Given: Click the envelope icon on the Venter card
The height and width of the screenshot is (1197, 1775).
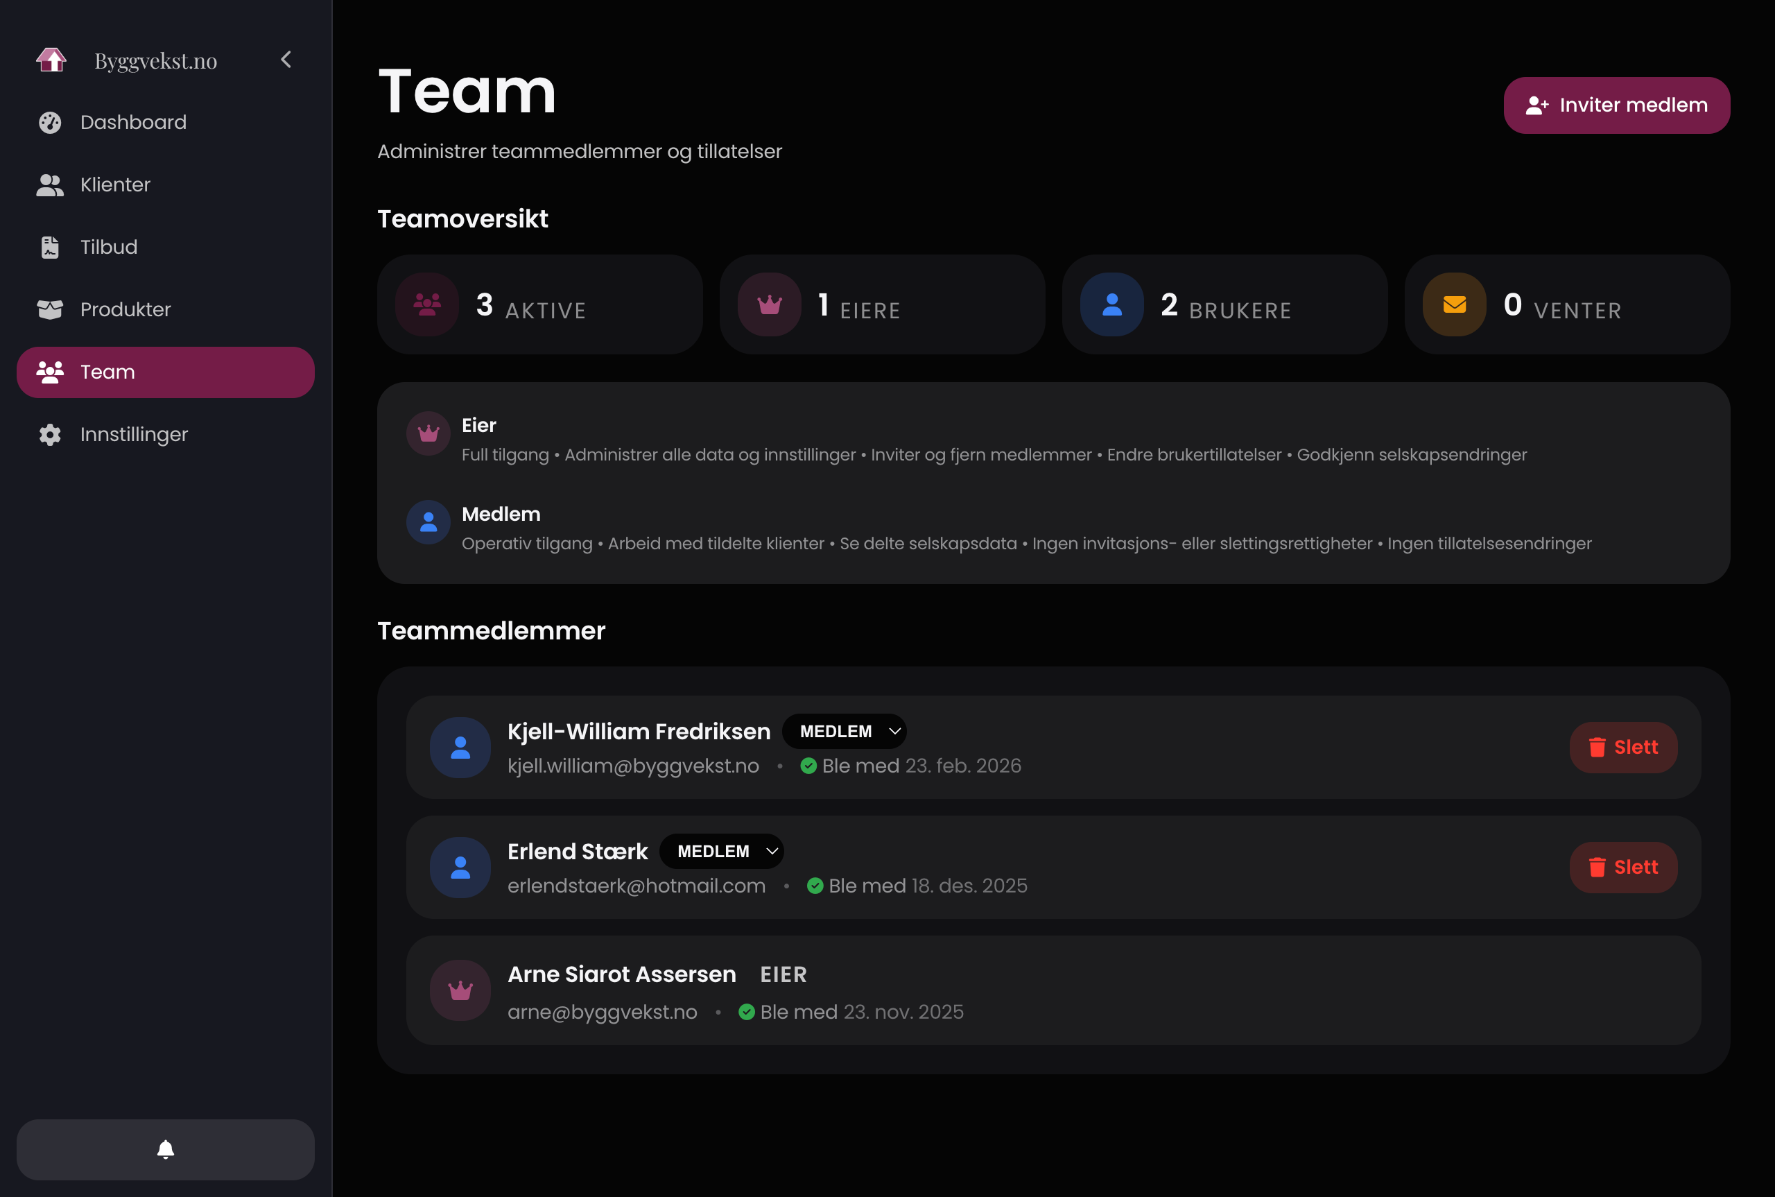Looking at the screenshot, I should pyautogui.click(x=1454, y=304).
